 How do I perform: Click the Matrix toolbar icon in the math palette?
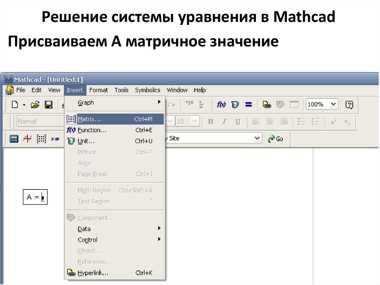42,139
